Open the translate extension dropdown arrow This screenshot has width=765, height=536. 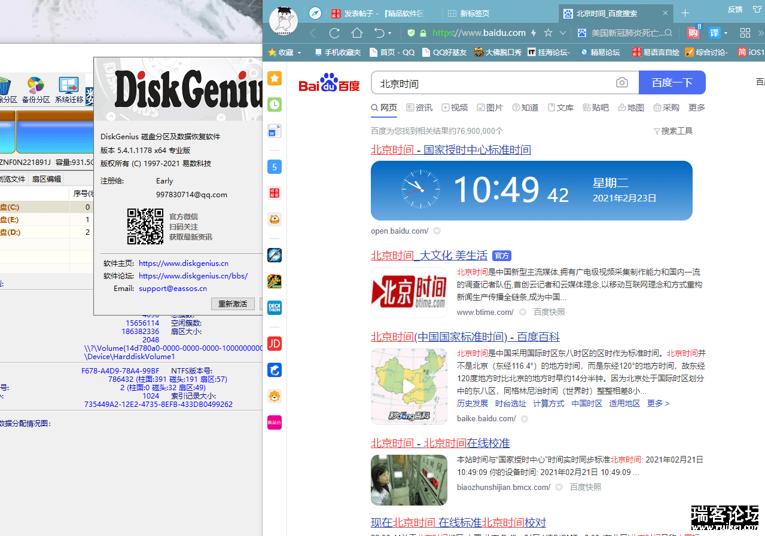tap(726, 33)
